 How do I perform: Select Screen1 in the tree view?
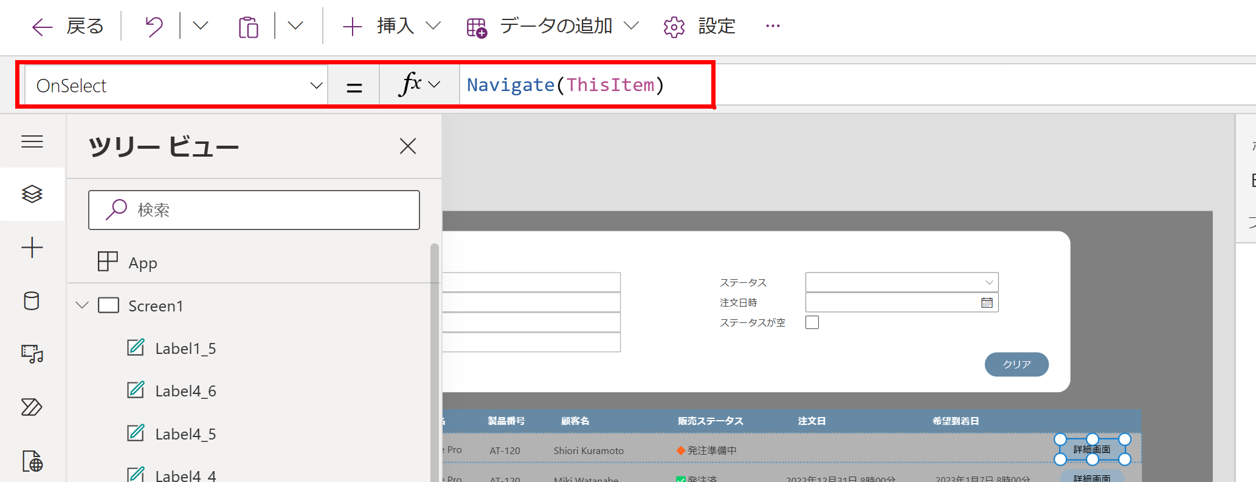pos(156,306)
